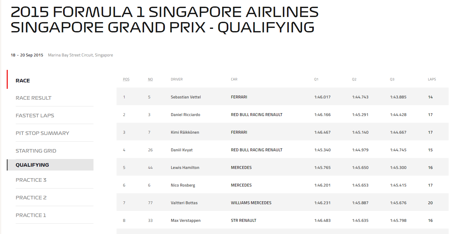The width and height of the screenshot is (455, 234).
Task: Open Practice 3 results
Action: point(31,180)
